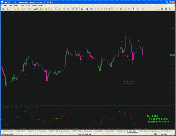This screenshot has height=136, width=176.
Task: Switch timeframe to M30
Action: tap(109, 9)
